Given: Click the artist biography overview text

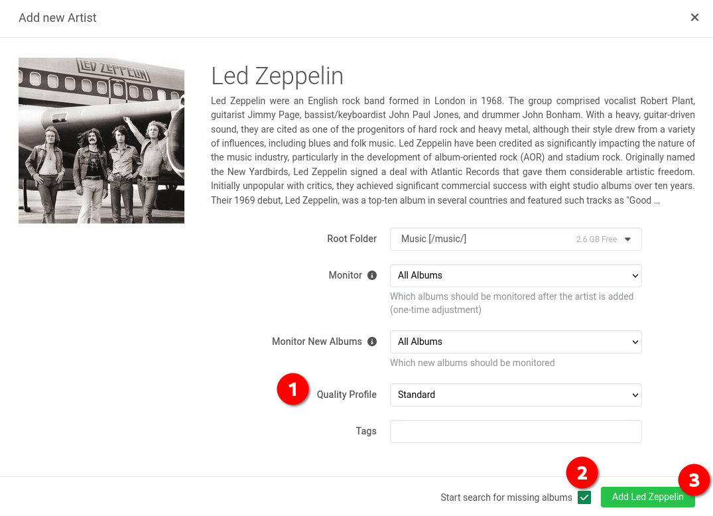Looking at the screenshot, I should (452, 151).
